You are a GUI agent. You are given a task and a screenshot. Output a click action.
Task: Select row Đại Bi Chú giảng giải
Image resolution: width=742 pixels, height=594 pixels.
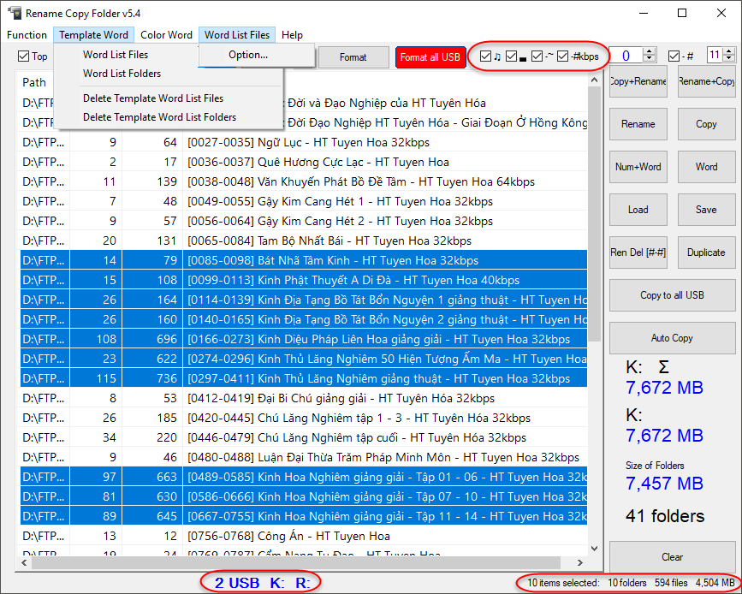[x=303, y=399]
